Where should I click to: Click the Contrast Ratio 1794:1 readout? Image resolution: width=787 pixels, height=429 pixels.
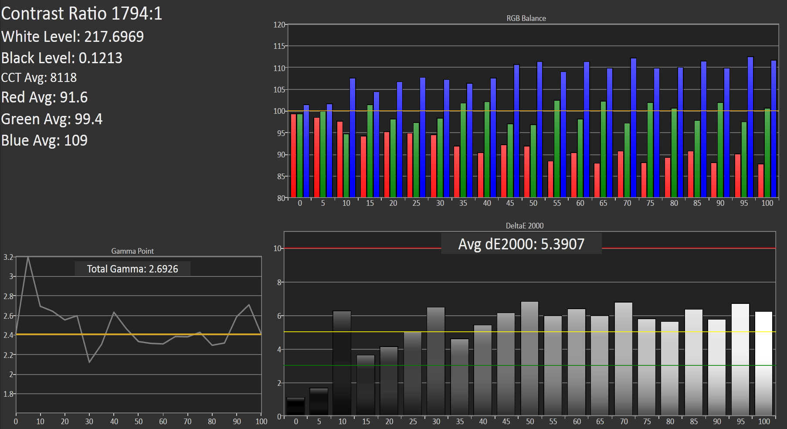[81, 14]
